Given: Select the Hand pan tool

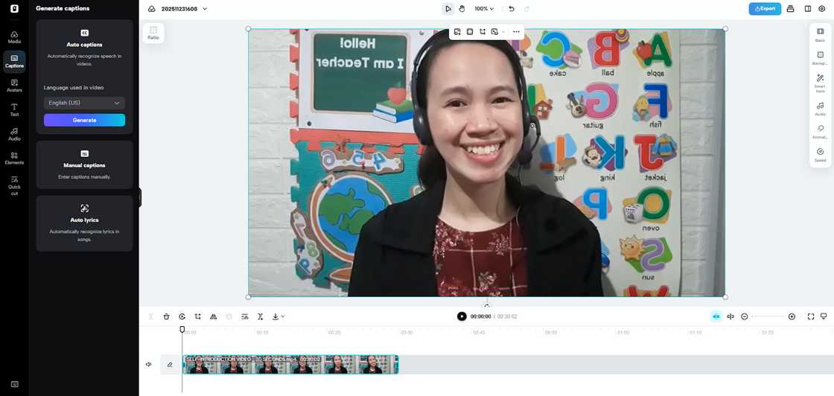Looking at the screenshot, I should pos(462,9).
